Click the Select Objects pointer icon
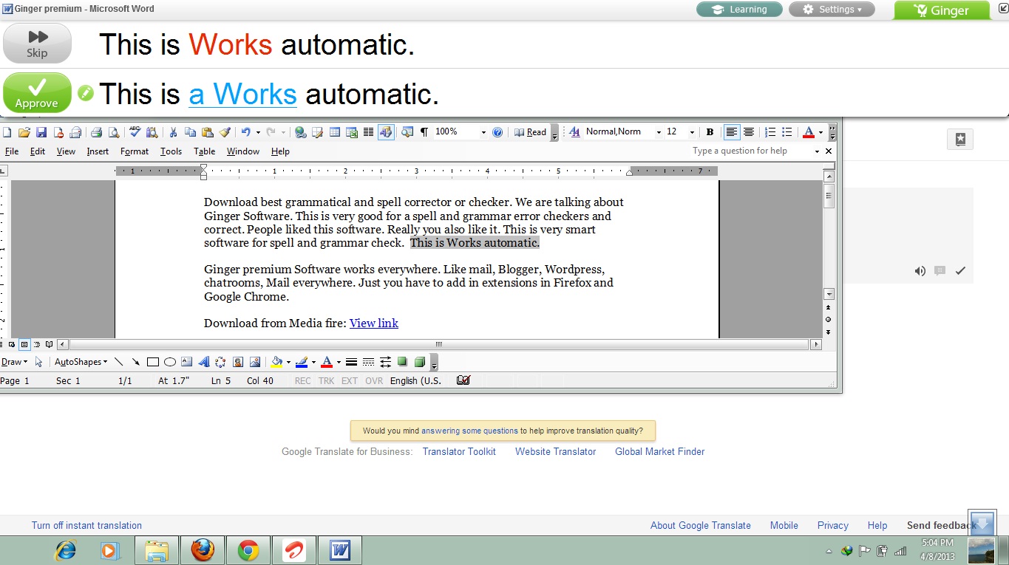 [39, 362]
